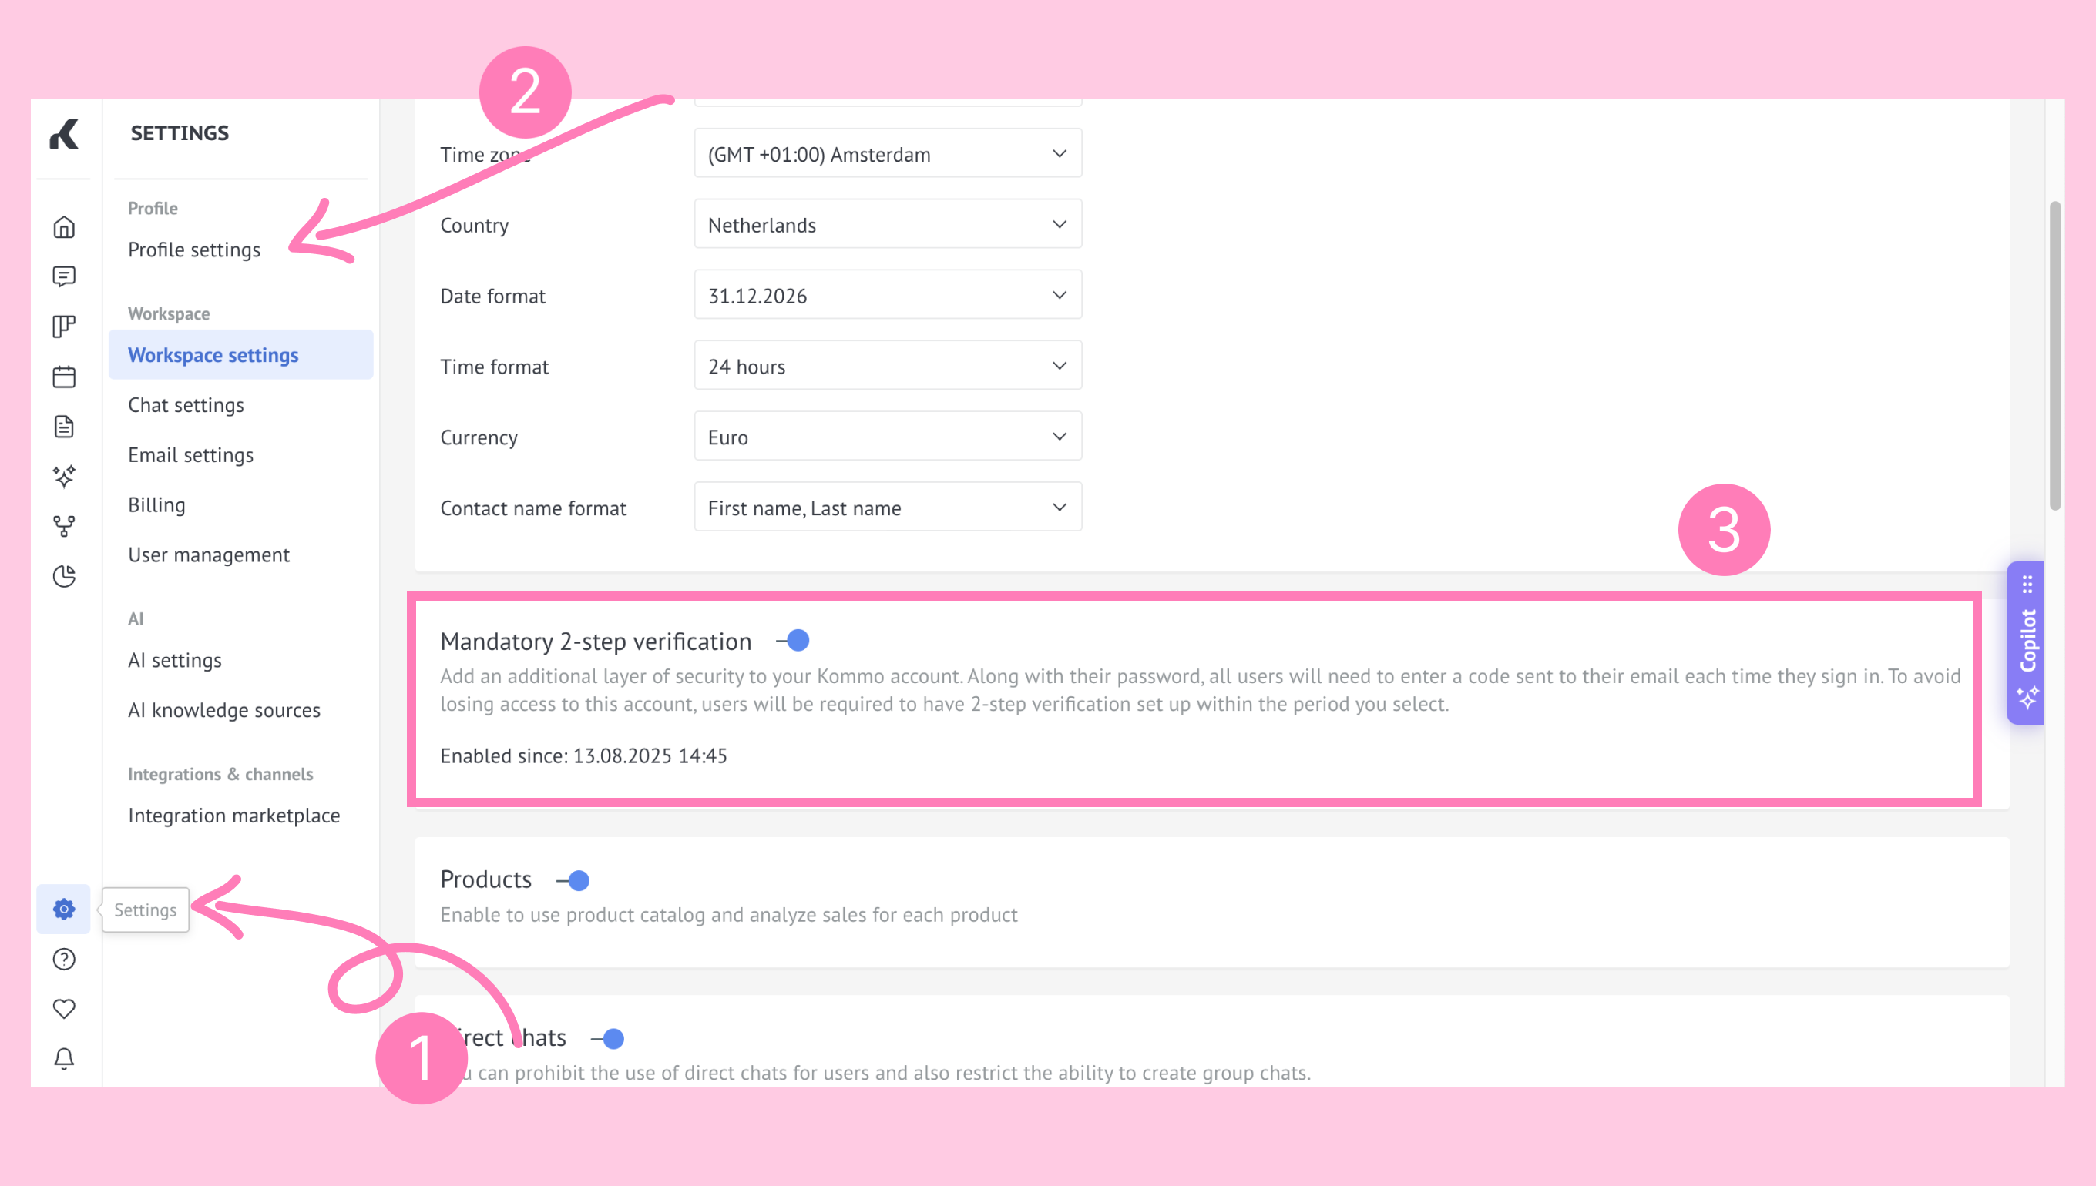
Task: Disable the Products toggle
Action: pos(574,880)
